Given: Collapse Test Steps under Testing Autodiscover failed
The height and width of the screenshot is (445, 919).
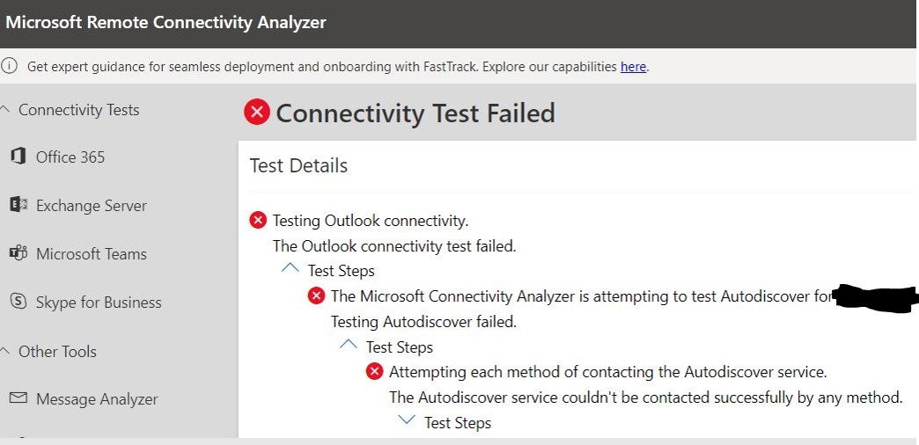Looking at the screenshot, I should (x=348, y=344).
